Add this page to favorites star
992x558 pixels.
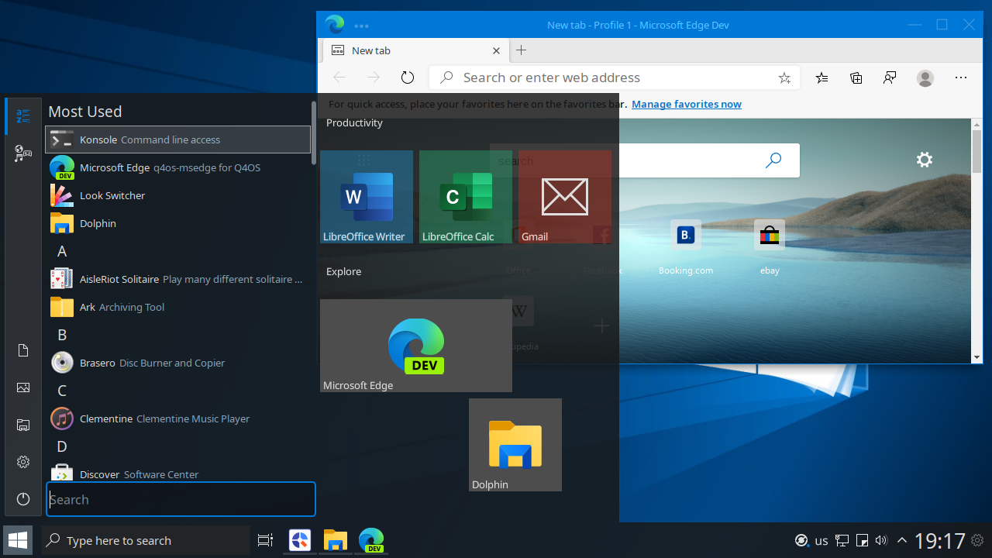pyautogui.click(x=784, y=77)
